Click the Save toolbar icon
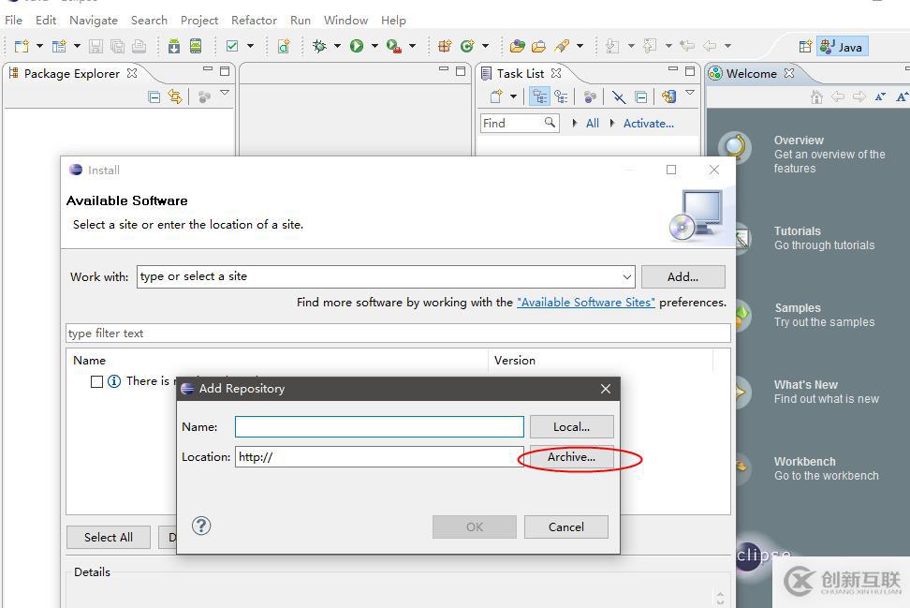The height and width of the screenshot is (608, 910). [x=95, y=46]
